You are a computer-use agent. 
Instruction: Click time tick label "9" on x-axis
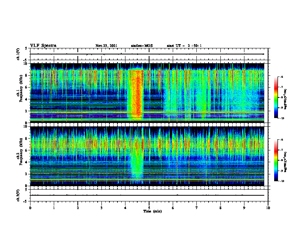coord(244,208)
